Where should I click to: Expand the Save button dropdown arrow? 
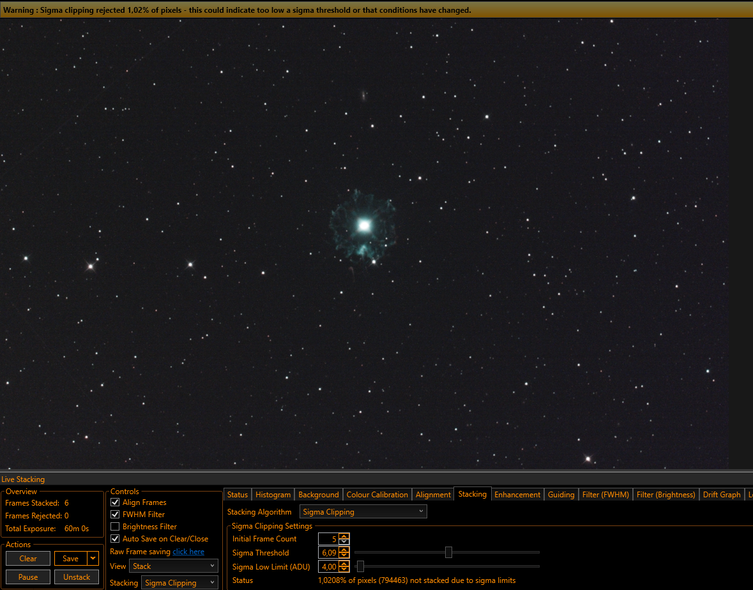[93, 558]
